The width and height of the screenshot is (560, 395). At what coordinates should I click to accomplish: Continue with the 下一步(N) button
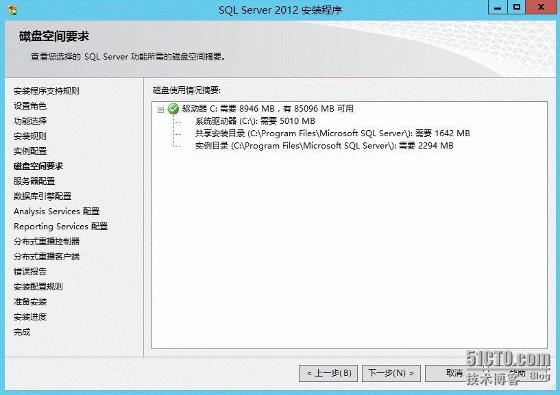(391, 373)
